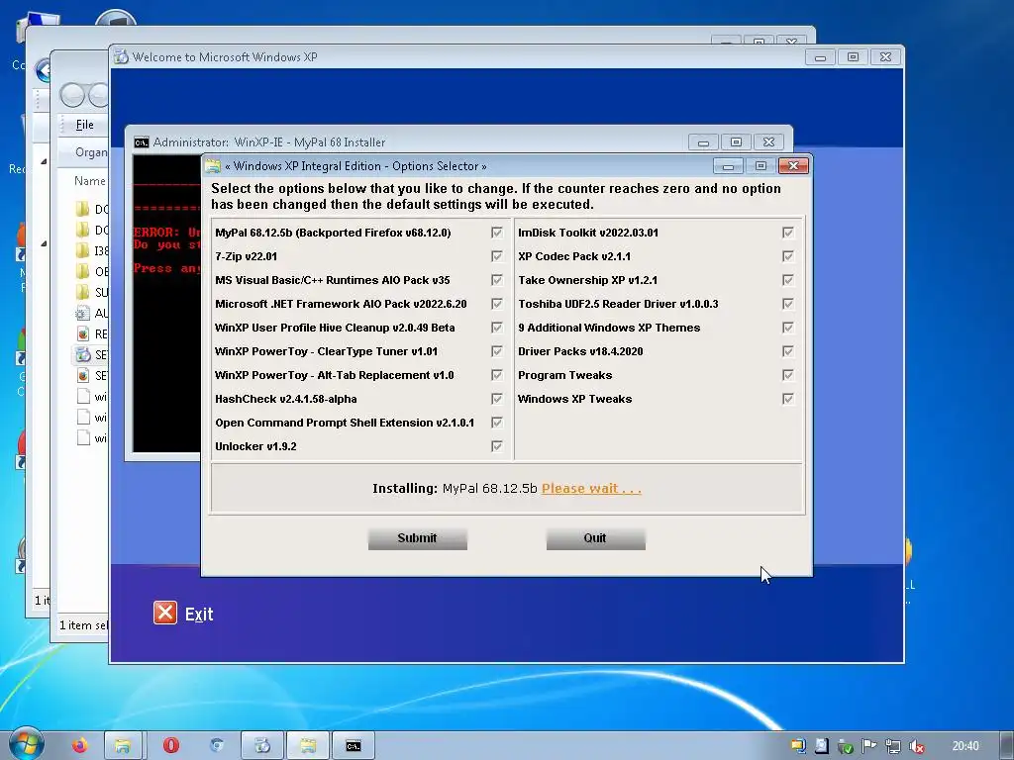Toggle Driver Packs v18.4.2020 checkbox
This screenshot has height=760, width=1014.
click(787, 351)
